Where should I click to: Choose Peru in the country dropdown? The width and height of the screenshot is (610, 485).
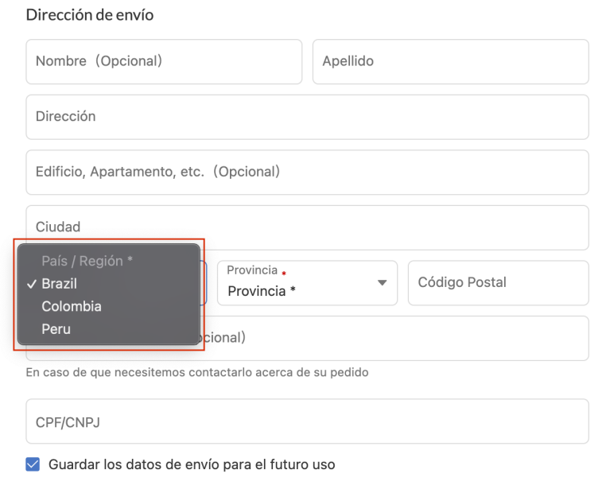tap(56, 328)
